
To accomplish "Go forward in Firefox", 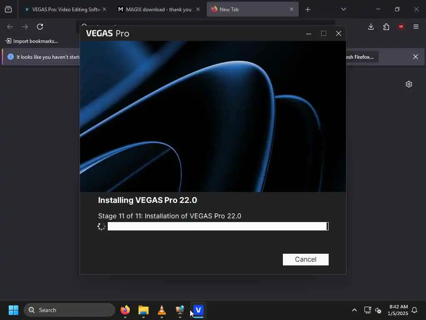I will (25, 27).
